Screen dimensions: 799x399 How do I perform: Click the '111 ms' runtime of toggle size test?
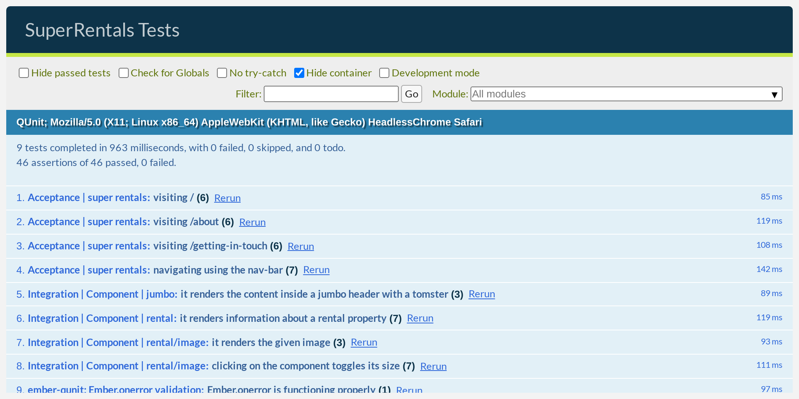[769, 365]
